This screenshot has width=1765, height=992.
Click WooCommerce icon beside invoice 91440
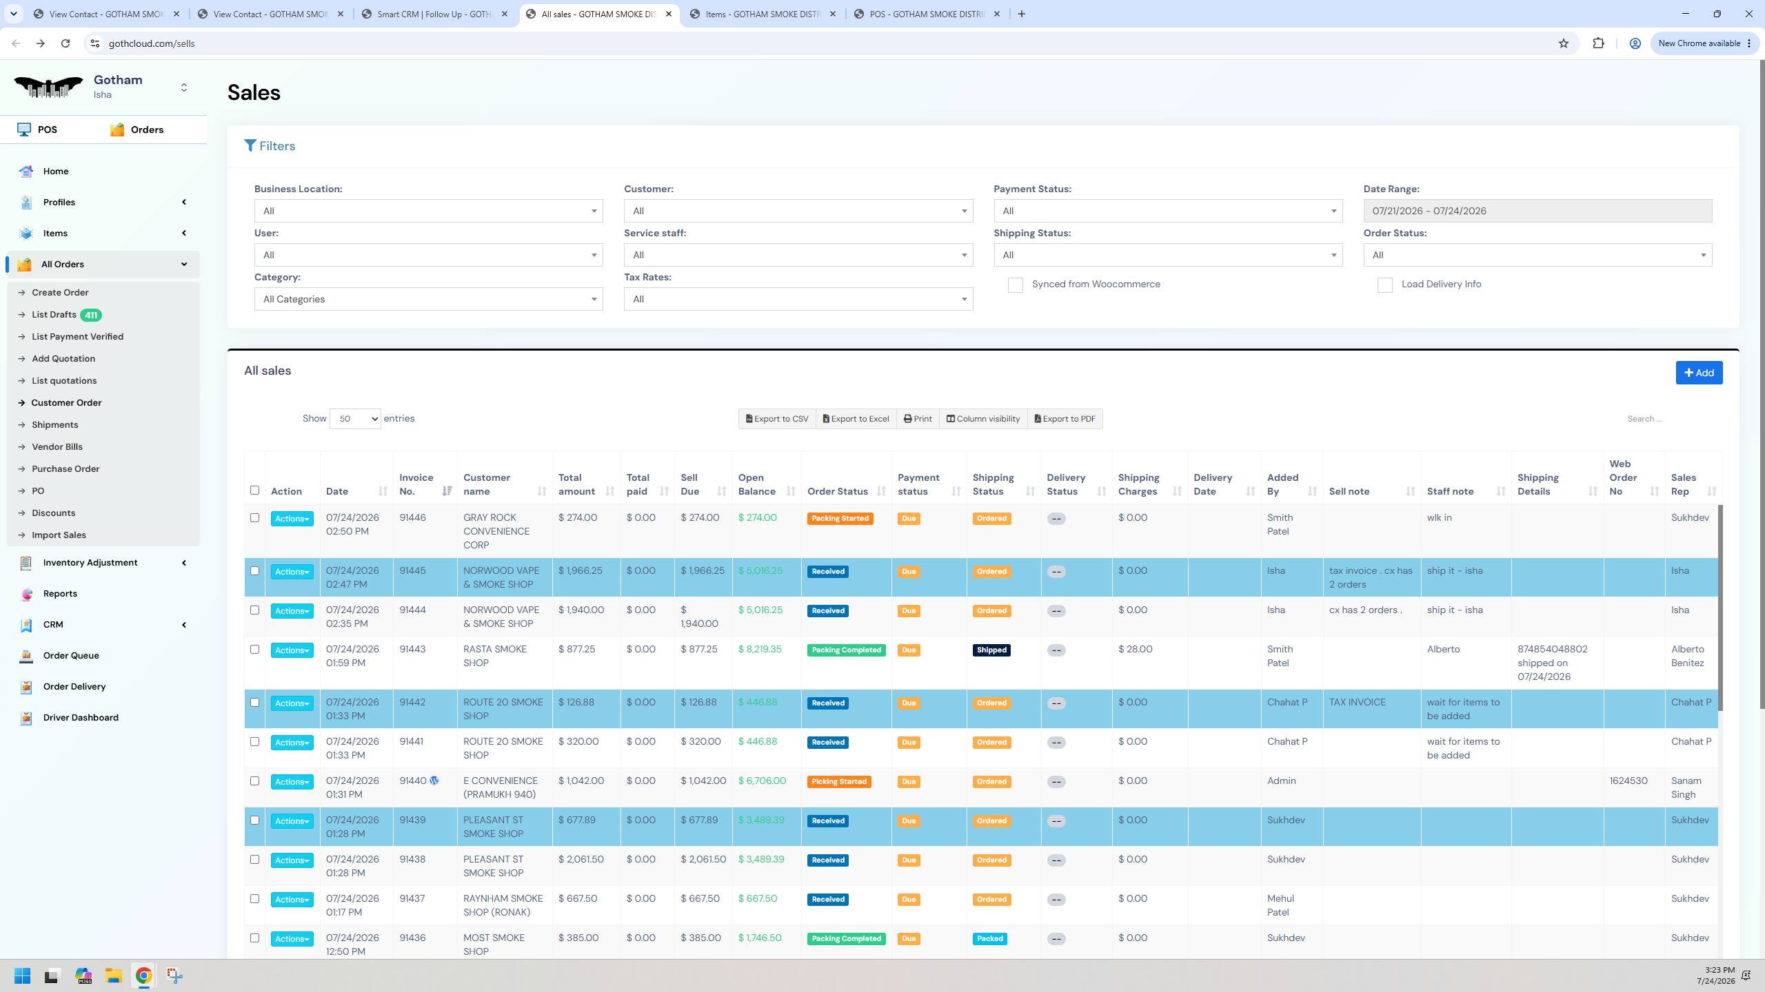coord(434,781)
